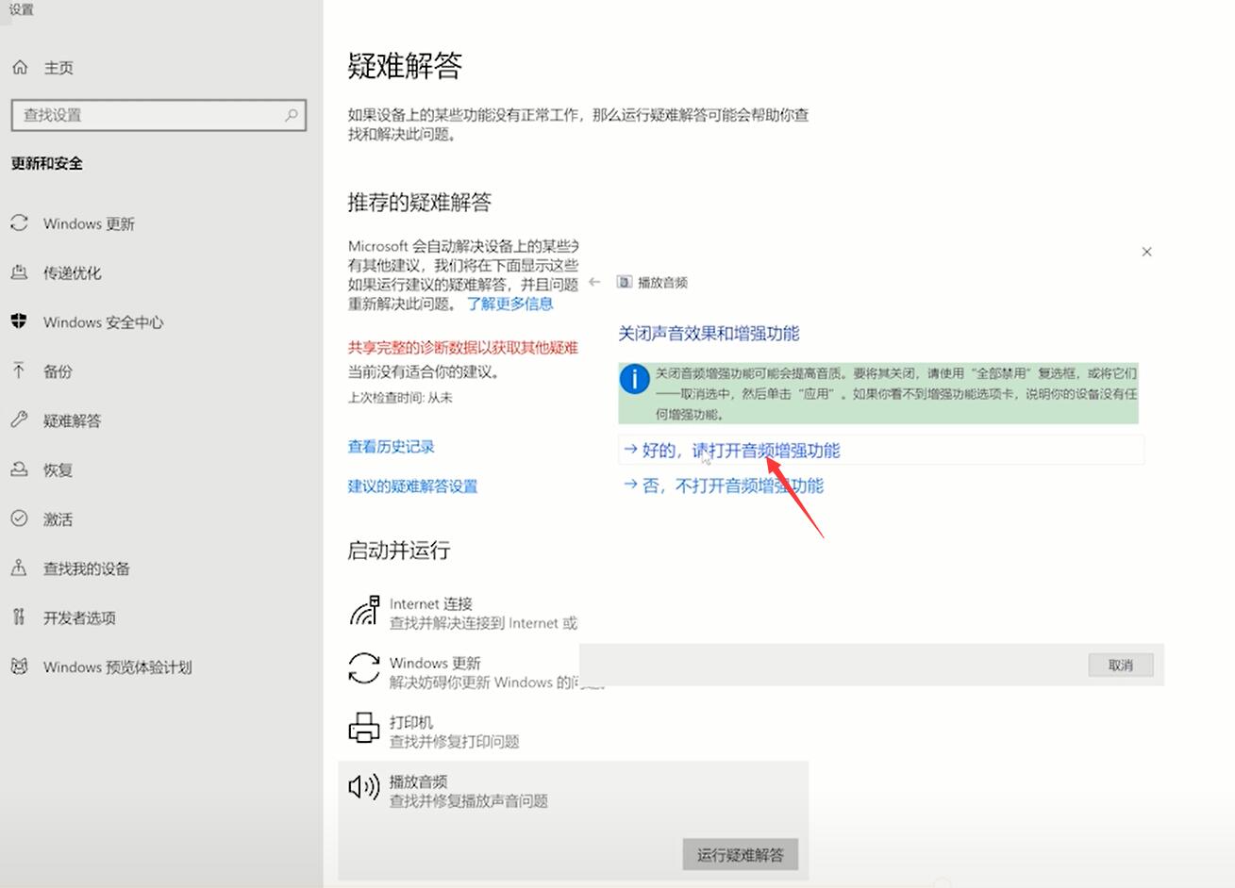Click the 更新和安全 section header
1235x888 pixels.
click(x=47, y=163)
